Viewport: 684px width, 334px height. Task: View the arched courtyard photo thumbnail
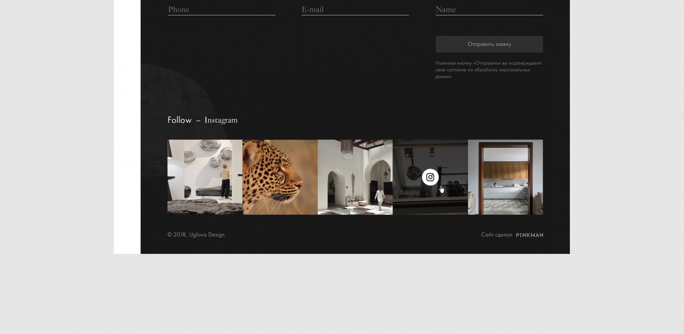[355, 177]
